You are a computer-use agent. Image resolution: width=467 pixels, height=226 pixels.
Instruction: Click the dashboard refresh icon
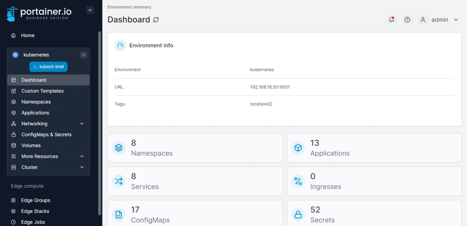pyautogui.click(x=156, y=20)
